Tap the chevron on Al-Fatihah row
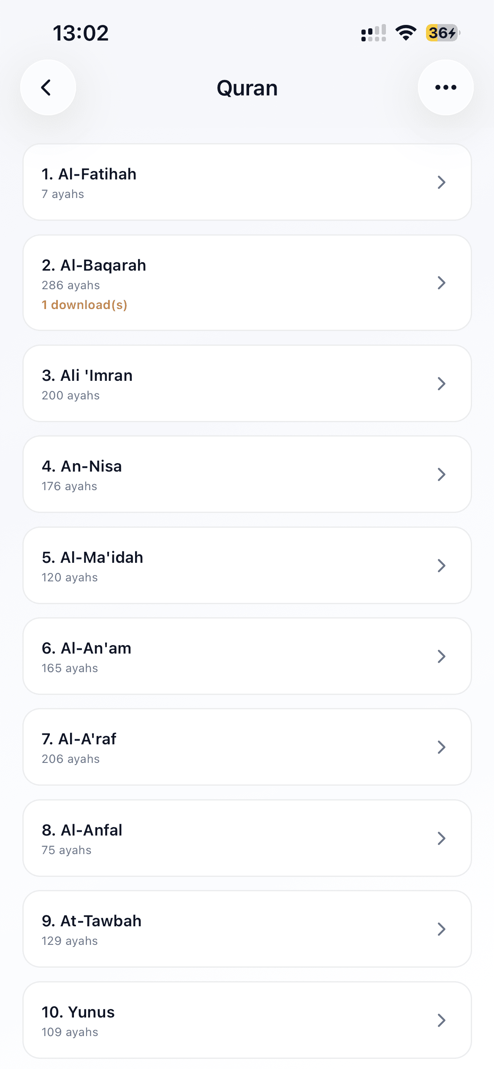Viewport: 494px width, 1069px height. pyautogui.click(x=441, y=182)
